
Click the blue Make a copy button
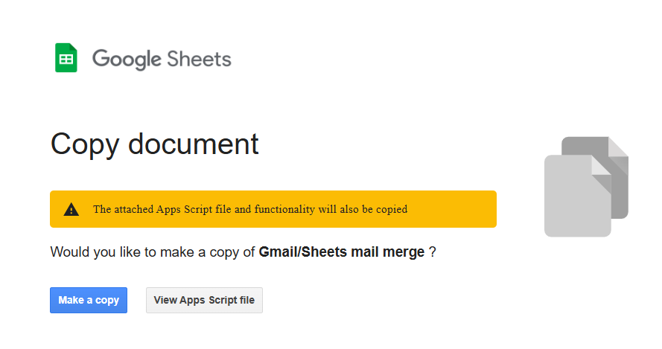pos(88,300)
